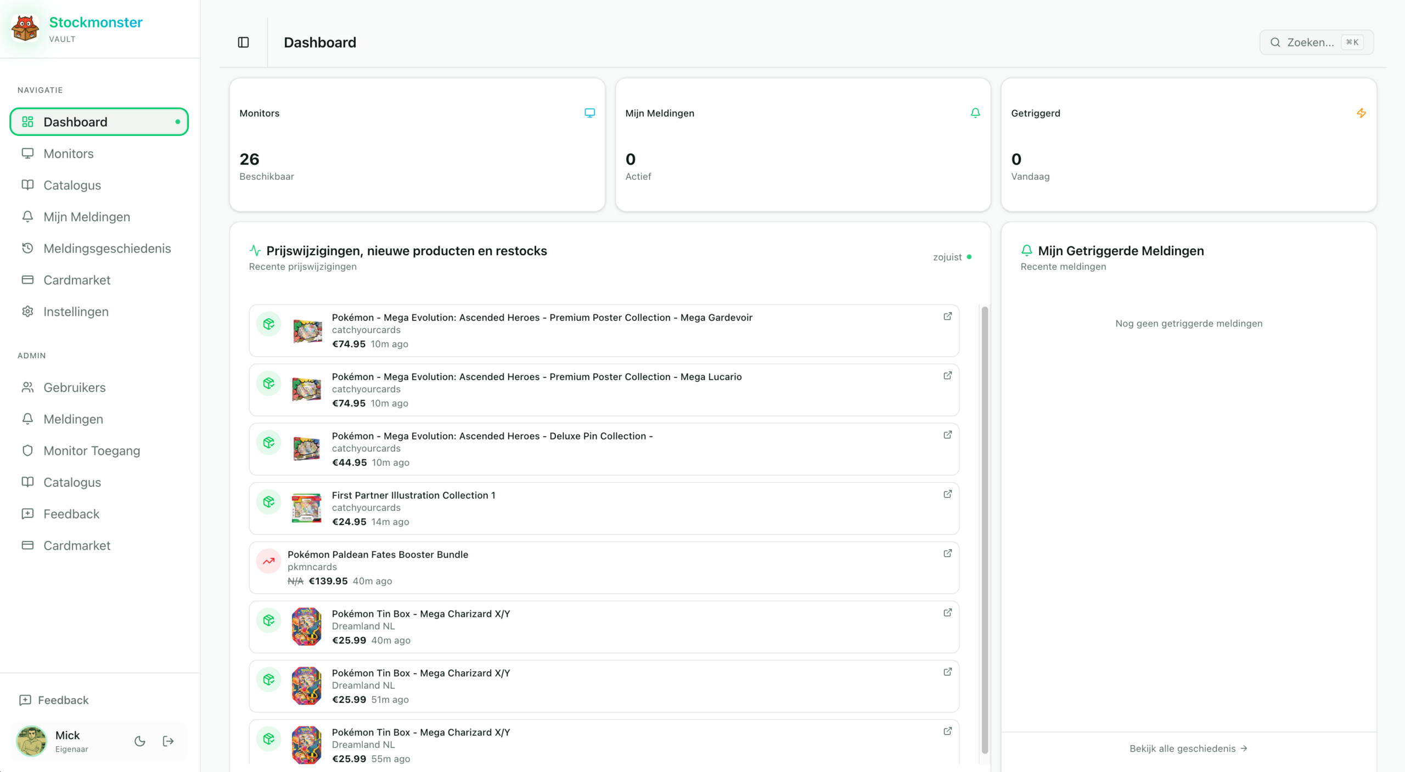1405x772 pixels.
Task: Click the lightning icon in Getriggerd card
Action: [1361, 113]
